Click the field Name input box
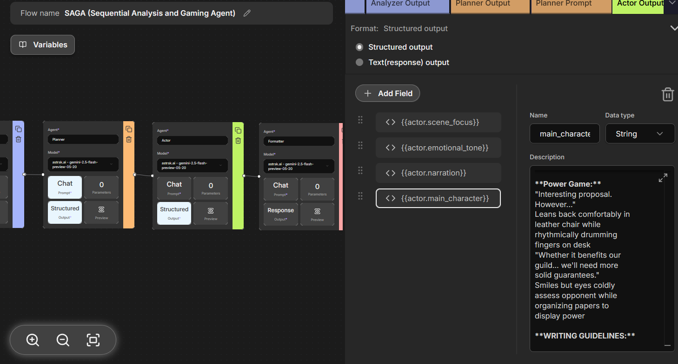This screenshot has width=678, height=364. click(565, 134)
